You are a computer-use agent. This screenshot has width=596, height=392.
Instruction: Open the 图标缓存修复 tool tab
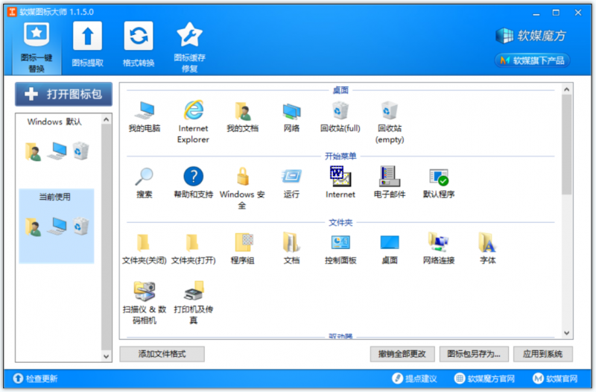point(190,48)
